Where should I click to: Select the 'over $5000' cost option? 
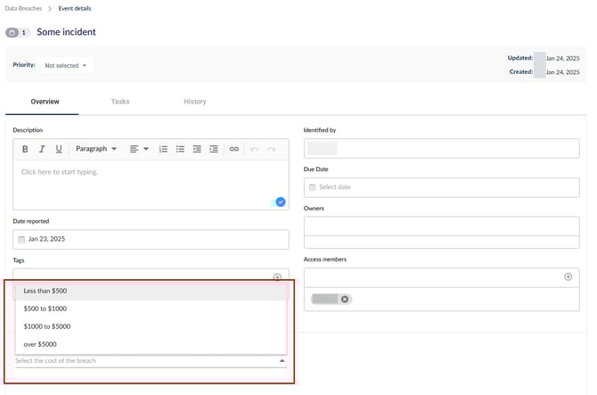42,344
